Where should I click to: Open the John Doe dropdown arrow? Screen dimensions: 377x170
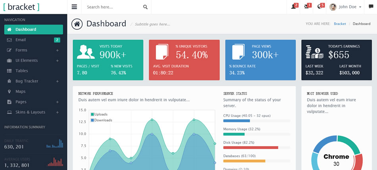pyautogui.click(x=360, y=7)
